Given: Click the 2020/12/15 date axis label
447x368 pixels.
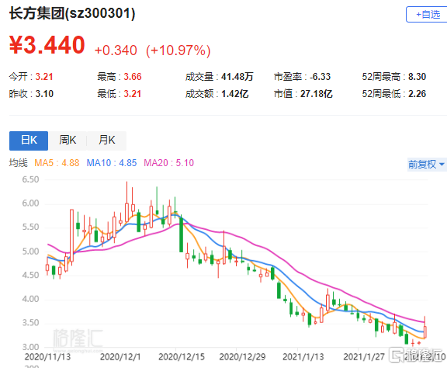Looking at the screenshot, I should pyautogui.click(x=182, y=357).
